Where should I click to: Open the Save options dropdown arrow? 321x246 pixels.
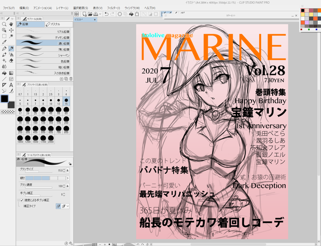coord(100,14)
